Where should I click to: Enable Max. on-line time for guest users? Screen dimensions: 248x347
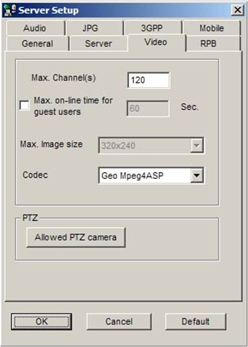click(x=24, y=106)
